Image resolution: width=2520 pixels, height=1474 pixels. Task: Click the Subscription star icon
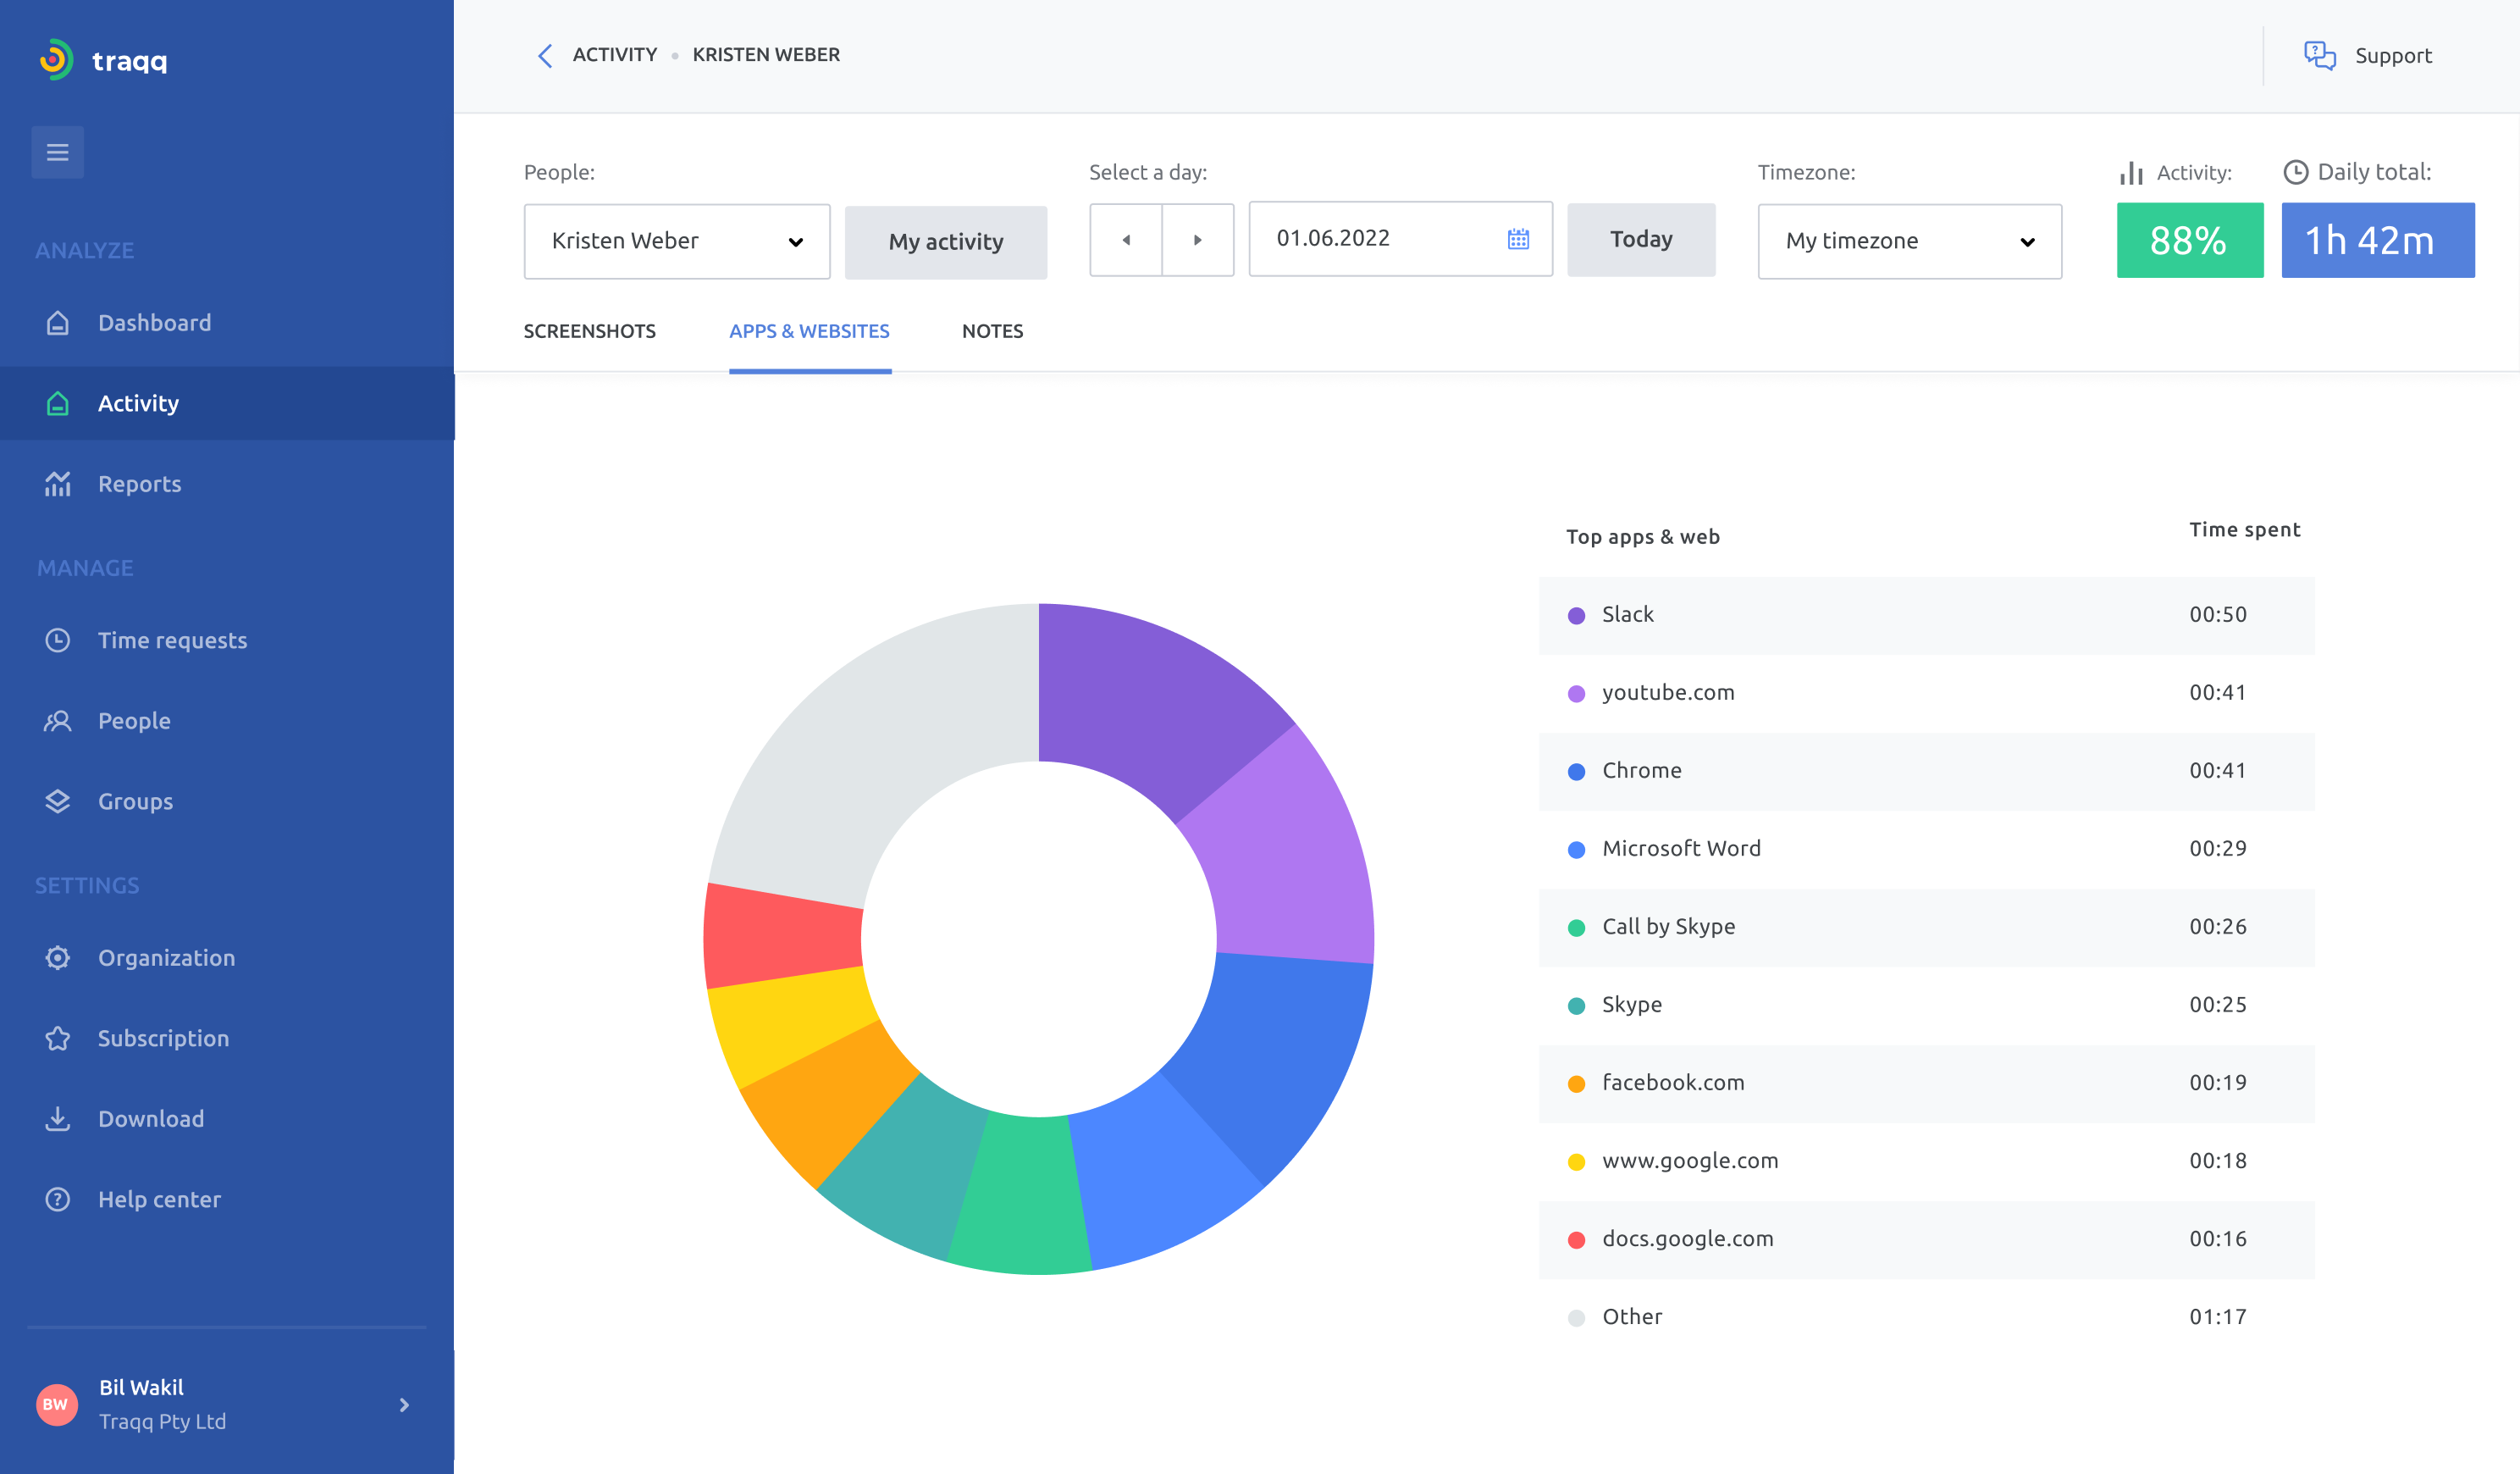tap(58, 1038)
